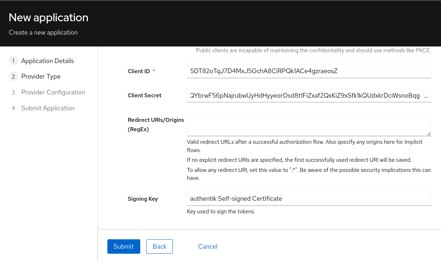Expand the Signing Key selection list
This screenshot has height=262, width=441.
[x=309, y=198]
